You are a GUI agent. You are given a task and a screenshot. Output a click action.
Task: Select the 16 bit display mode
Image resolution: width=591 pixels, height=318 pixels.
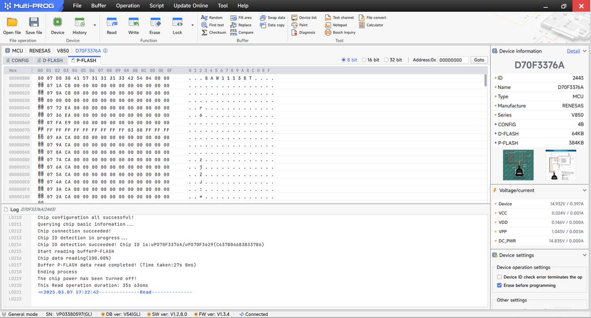(370, 60)
